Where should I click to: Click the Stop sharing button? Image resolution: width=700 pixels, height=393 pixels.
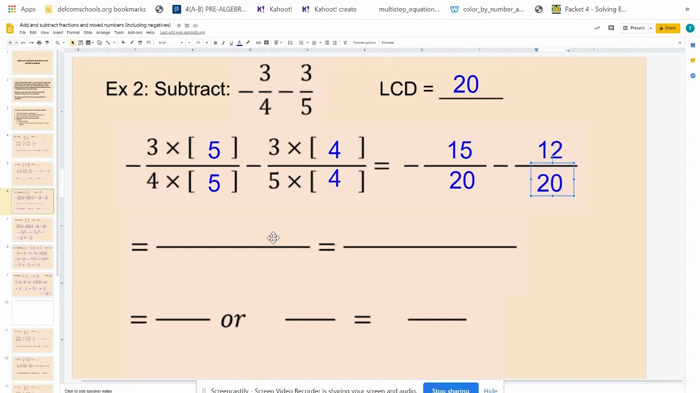coord(451,389)
